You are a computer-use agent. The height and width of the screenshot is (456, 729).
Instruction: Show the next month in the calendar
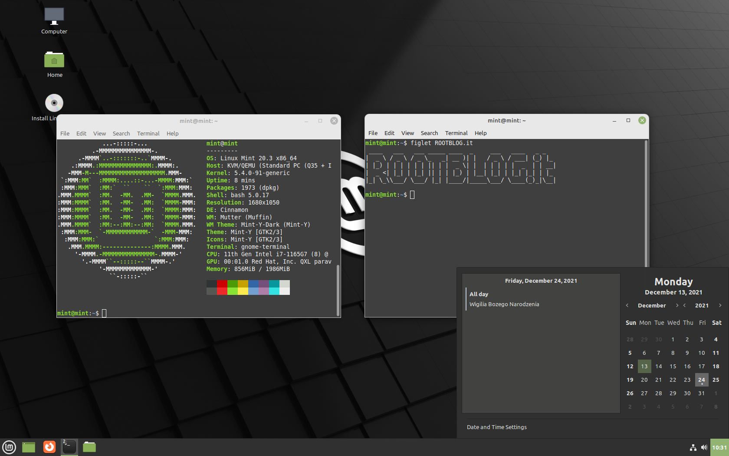(677, 305)
